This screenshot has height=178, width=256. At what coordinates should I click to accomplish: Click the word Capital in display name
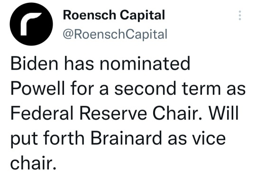tap(142, 15)
